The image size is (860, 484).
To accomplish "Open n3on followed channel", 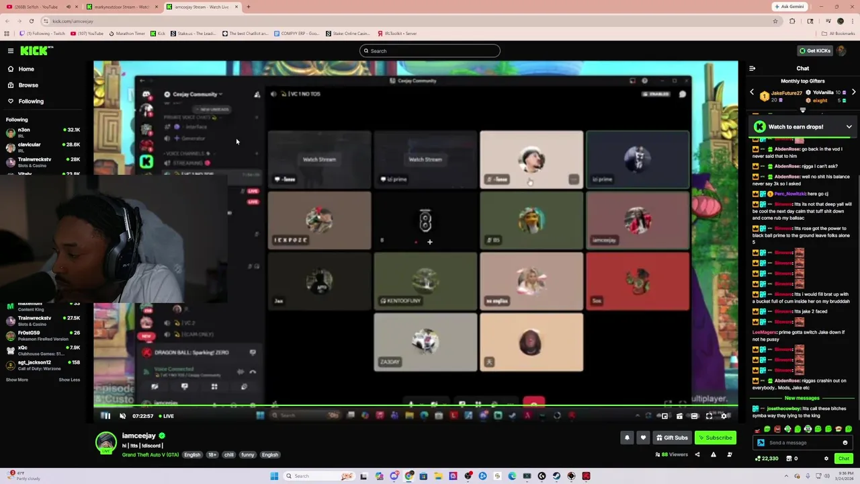I will coord(43,132).
